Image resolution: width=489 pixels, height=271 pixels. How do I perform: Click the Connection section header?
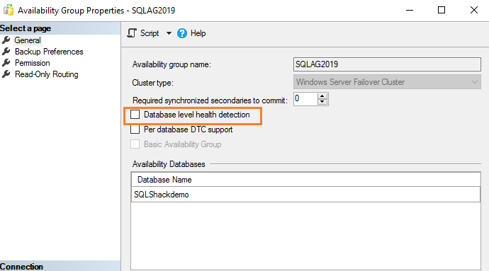tap(60, 266)
